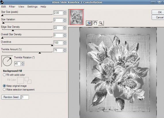The height and width of the screenshot is (118, 164).
Task: Click the Edge Star Density value field
Action: tap(58, 28)
